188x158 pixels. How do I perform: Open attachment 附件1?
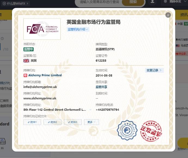pos(32,122)
